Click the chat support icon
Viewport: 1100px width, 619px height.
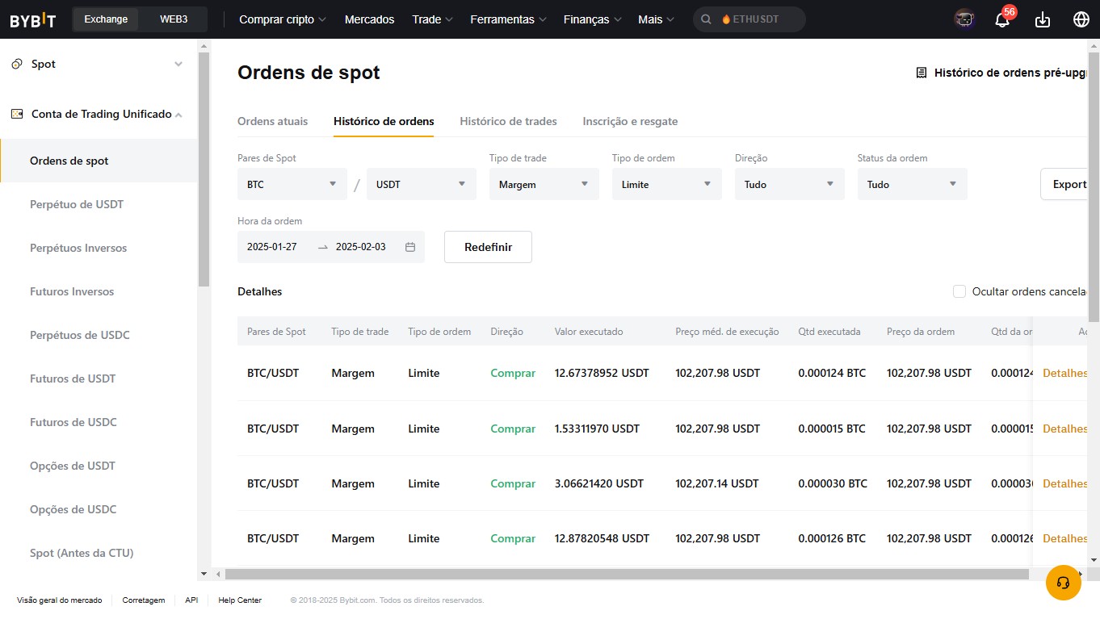pos(1063,582)
